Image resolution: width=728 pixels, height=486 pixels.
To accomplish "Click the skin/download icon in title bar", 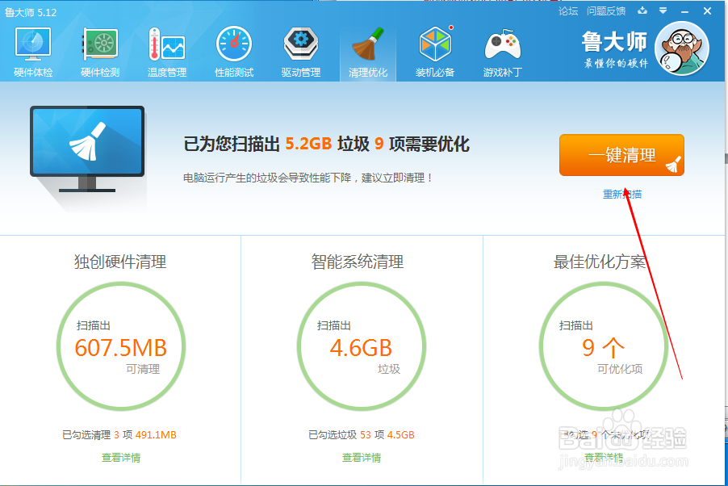I will (x=642, y=10).
